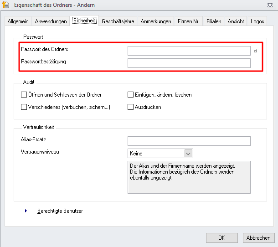Expand the Berechtigte Benutzer section arrow
The image size is (278, 247).
(x=26, y=211)
